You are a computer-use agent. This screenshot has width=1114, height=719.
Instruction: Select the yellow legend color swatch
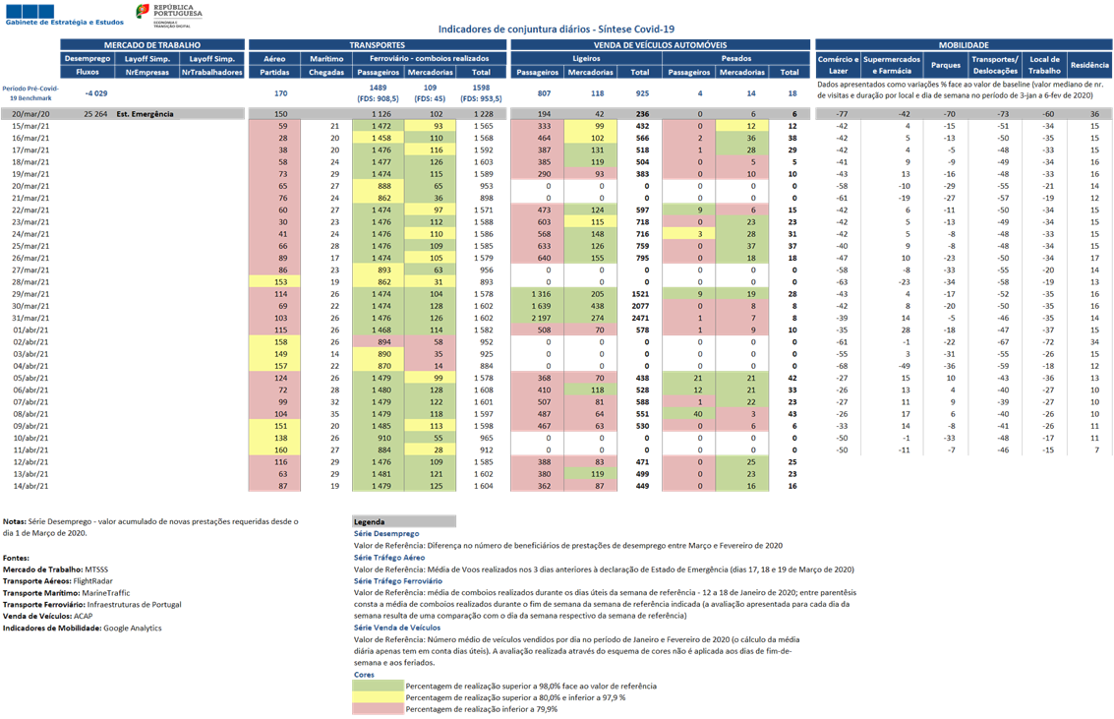[x=378, y=697]
